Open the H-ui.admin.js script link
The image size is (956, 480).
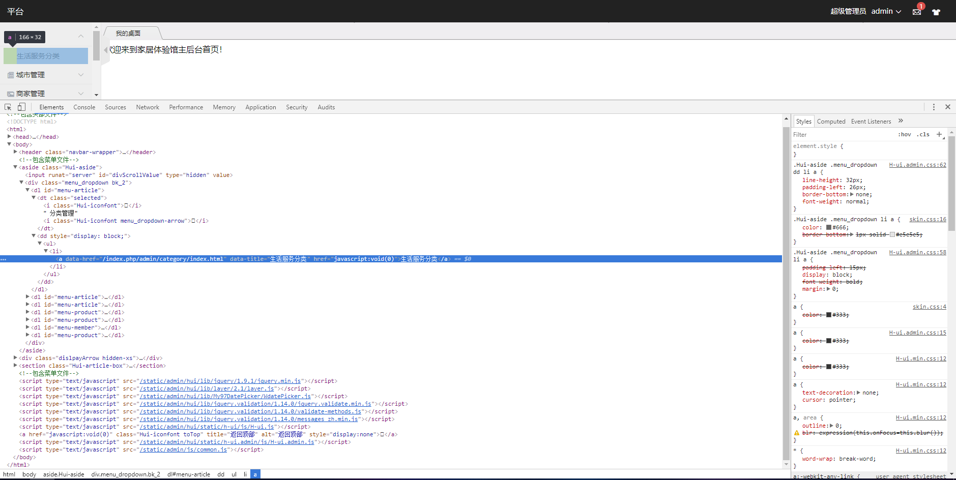[227, 442]
